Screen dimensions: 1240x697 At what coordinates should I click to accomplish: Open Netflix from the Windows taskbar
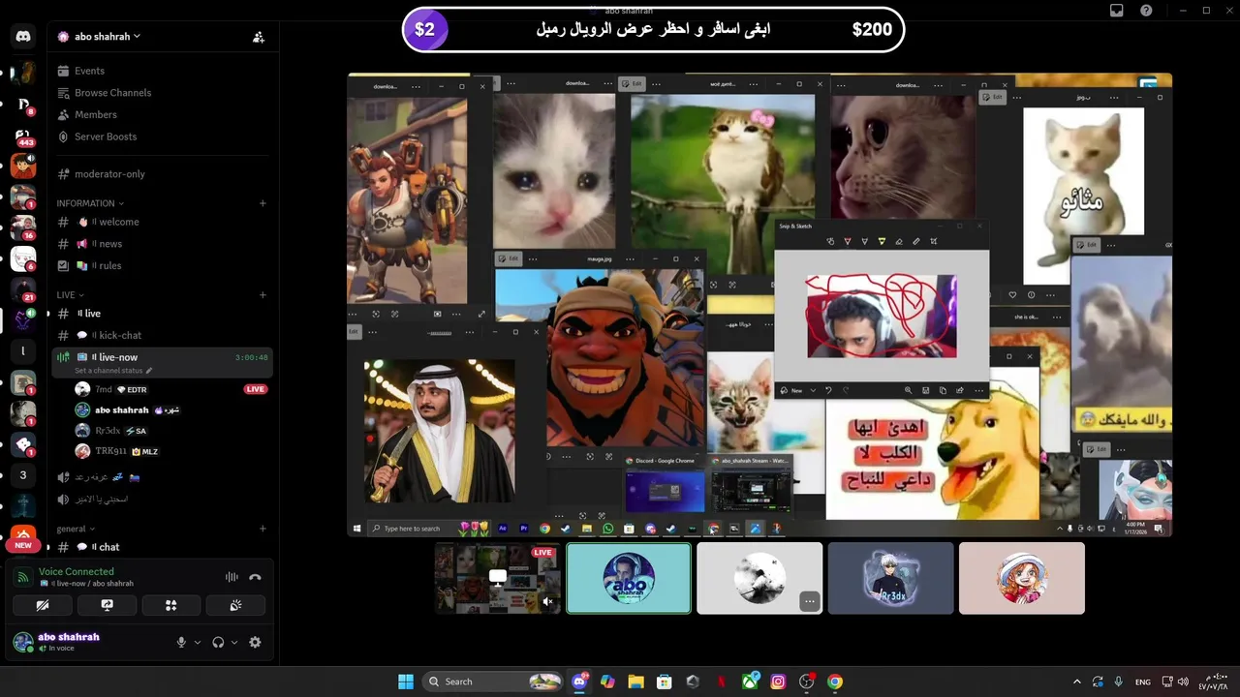pyautogui.click(x=721, y=682)
